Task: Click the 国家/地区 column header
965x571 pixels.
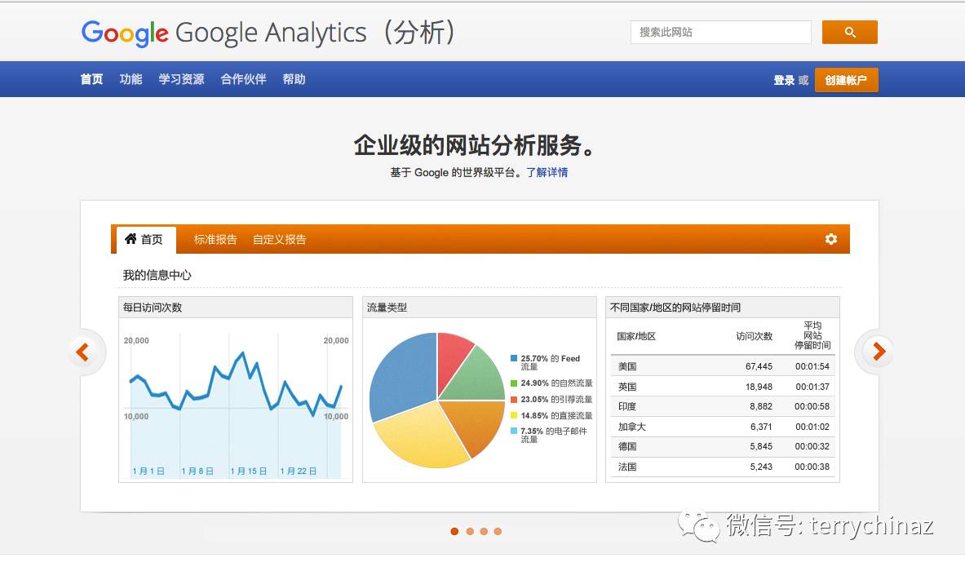Action: point(636,336)
